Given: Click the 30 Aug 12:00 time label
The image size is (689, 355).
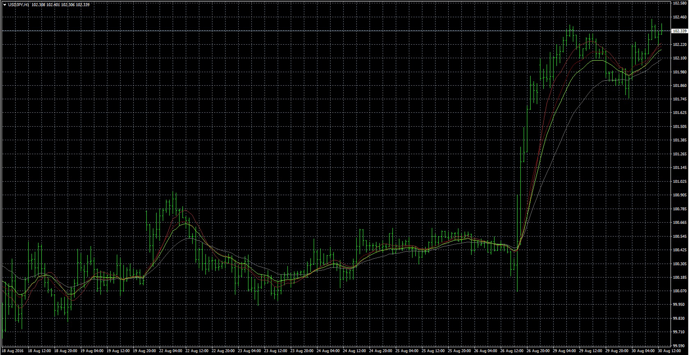Looking at the screenshot, I should coord(668,351).
